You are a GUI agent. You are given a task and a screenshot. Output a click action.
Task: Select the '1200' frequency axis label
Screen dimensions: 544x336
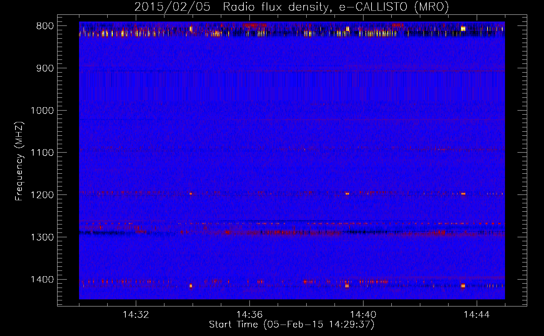coord(42,195)
